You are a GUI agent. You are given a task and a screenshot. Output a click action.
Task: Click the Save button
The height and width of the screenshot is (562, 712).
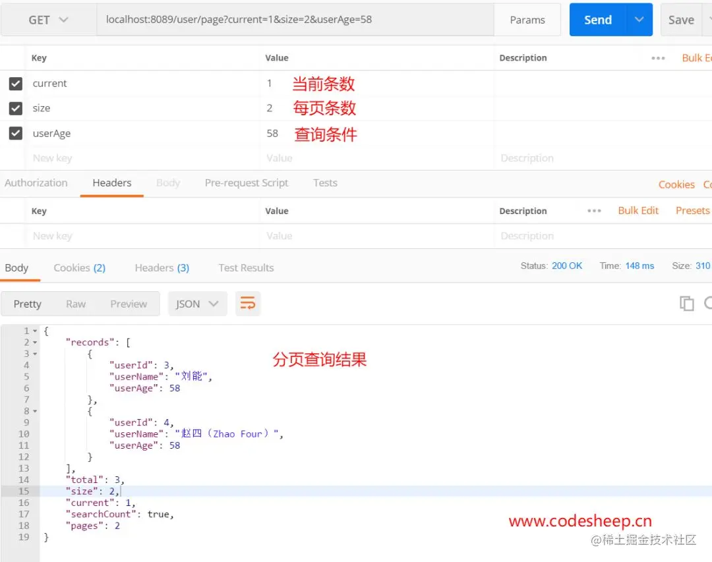[681, 20]
